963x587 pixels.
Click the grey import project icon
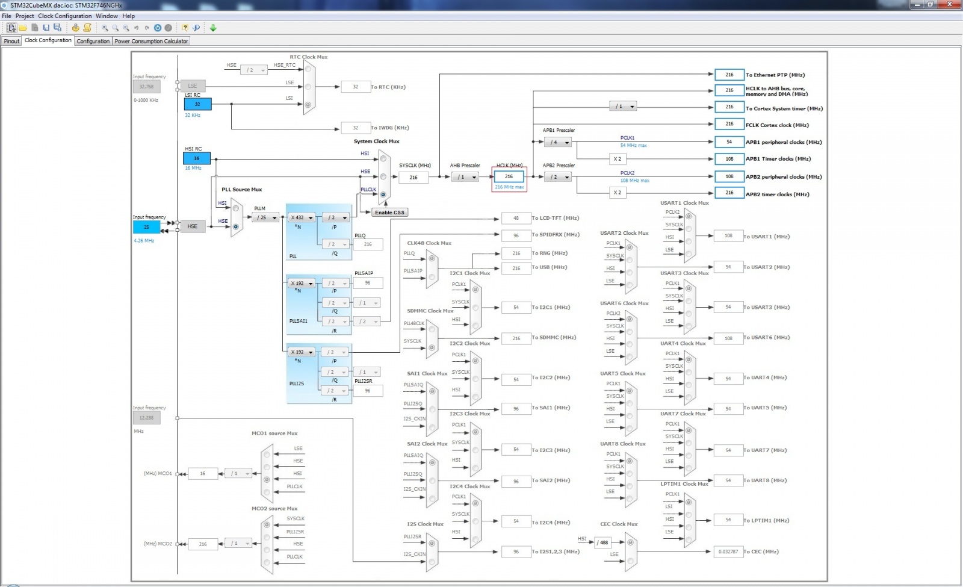[x=35, y=28]
